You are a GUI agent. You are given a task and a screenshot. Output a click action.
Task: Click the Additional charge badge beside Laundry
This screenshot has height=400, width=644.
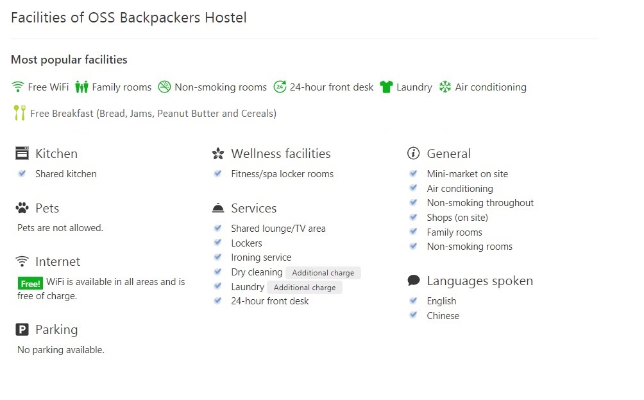pyautogui.click(x=305, y=288)
